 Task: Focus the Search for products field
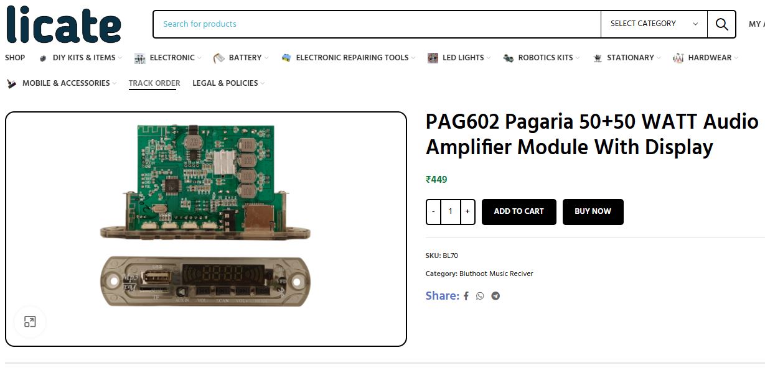[377, 24]
